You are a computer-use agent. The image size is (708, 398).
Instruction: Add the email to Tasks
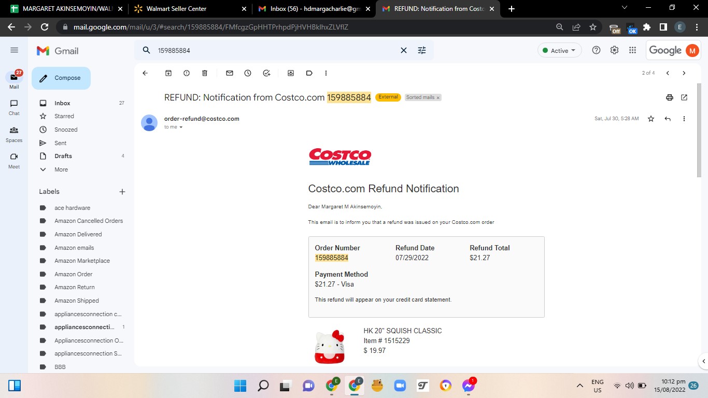tap(266, 73)
